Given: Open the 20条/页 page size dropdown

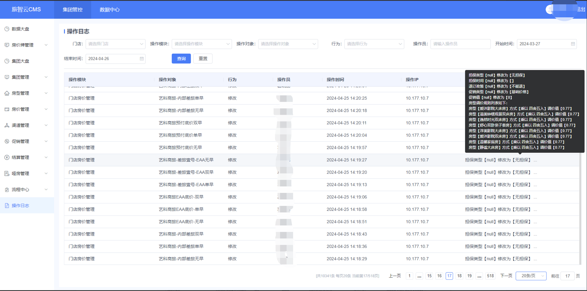Looking at the screenshot, I should (x=531, y=276).
